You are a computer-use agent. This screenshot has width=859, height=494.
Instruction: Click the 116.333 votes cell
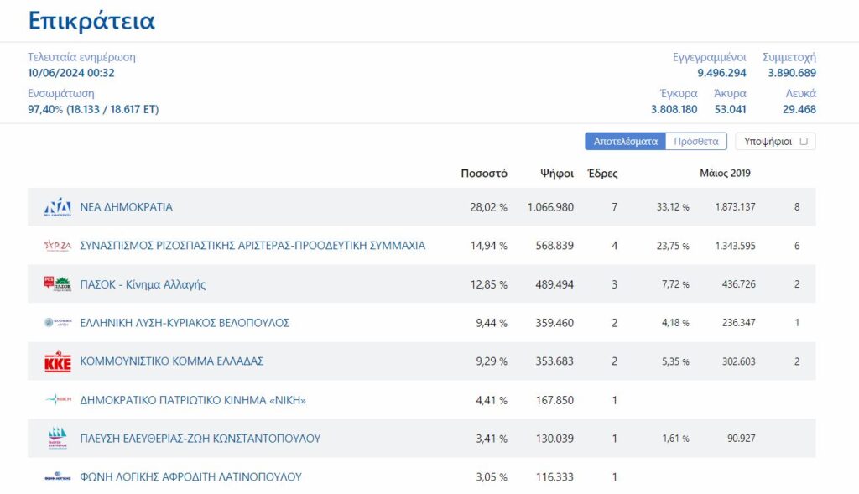tap(554, 476)
